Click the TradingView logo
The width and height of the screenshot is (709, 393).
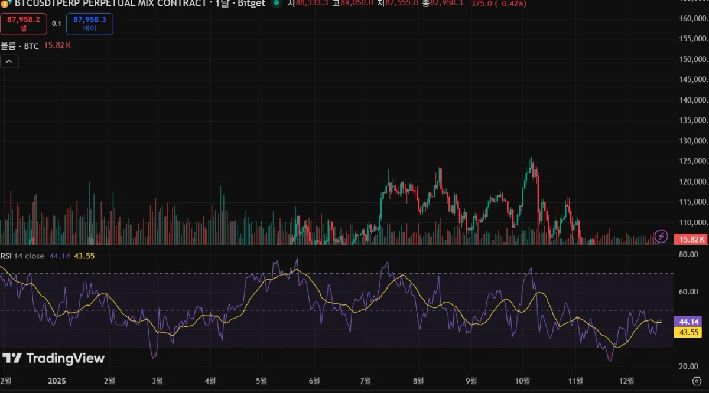54,358
